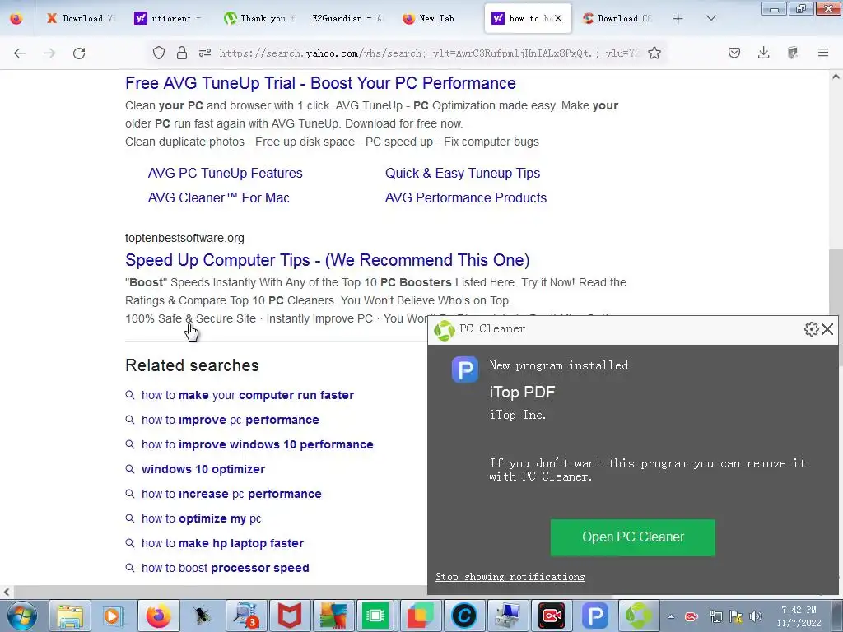Screen dimensions: 843x632
Task: Bookmark this page with the star icon
Action: coord(654,53)
